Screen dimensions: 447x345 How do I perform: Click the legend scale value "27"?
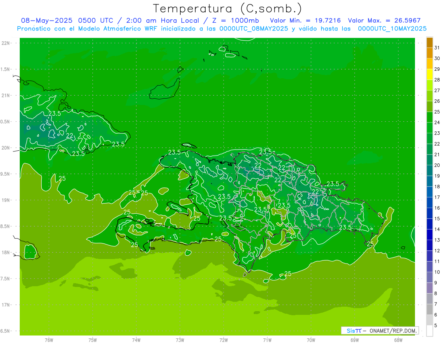point(437,90)
